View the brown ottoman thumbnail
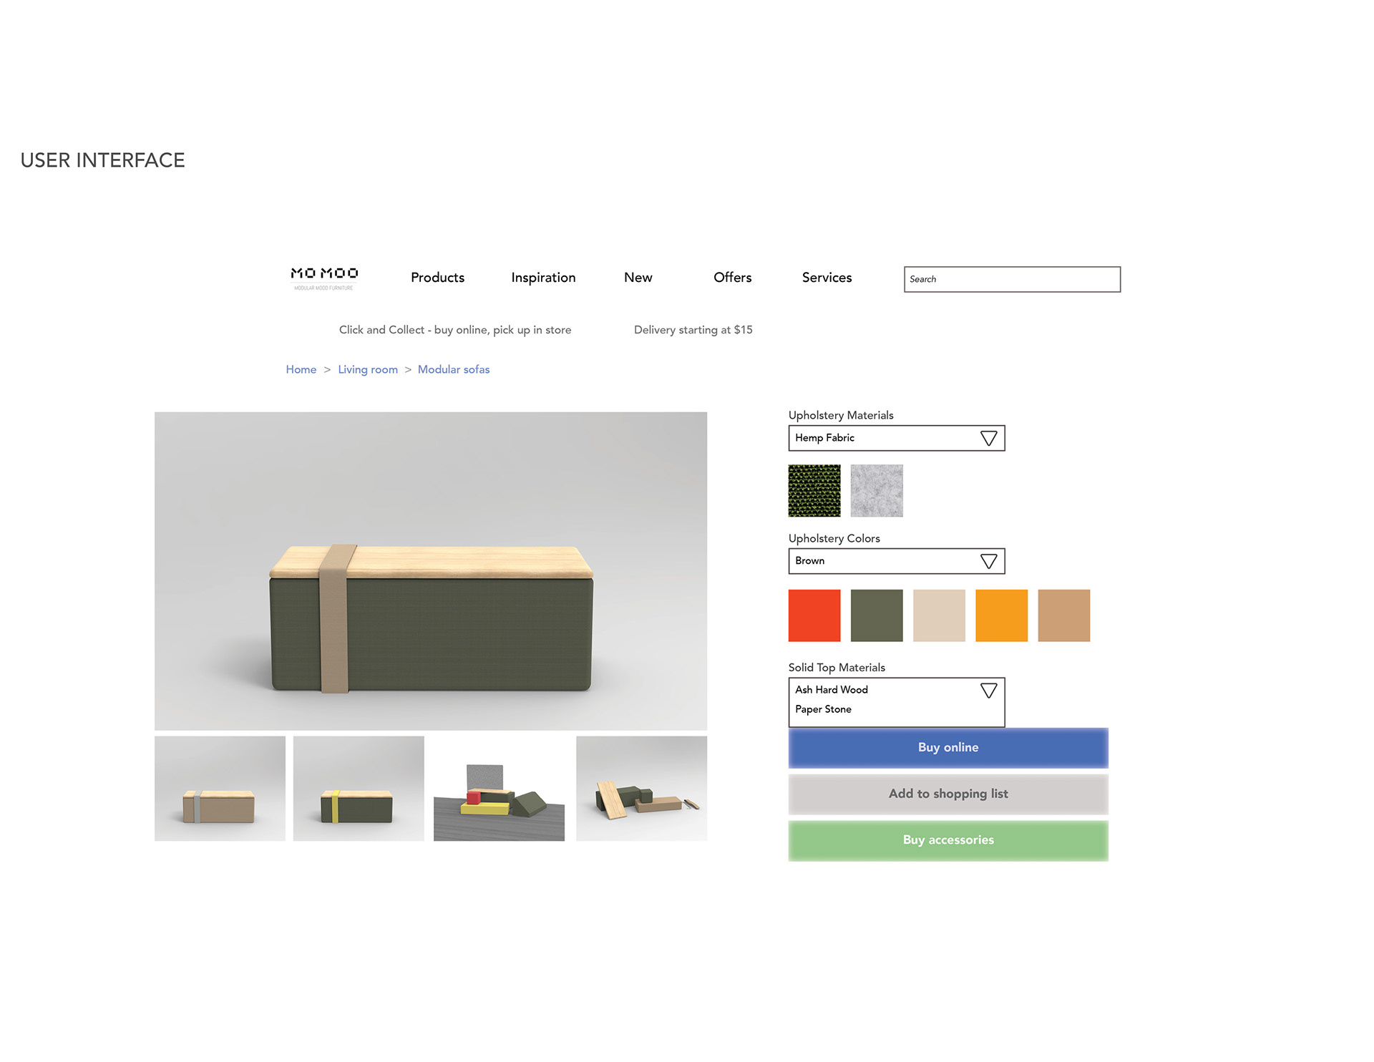The image size is (1374, 1062). [x=220, y=789]
